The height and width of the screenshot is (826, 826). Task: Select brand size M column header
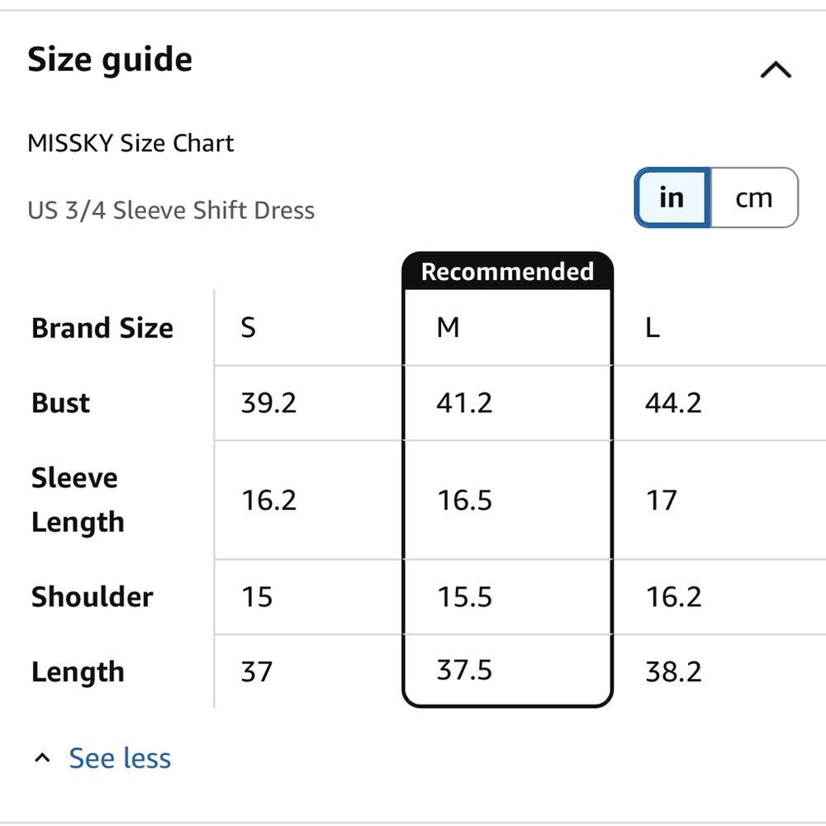[449, 328]
